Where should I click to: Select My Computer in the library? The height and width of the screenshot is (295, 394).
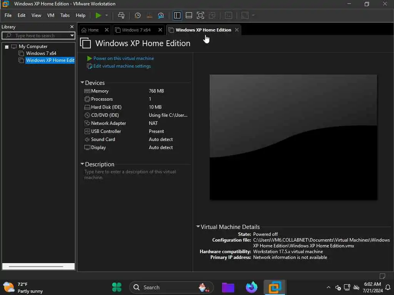click(33, 46)
